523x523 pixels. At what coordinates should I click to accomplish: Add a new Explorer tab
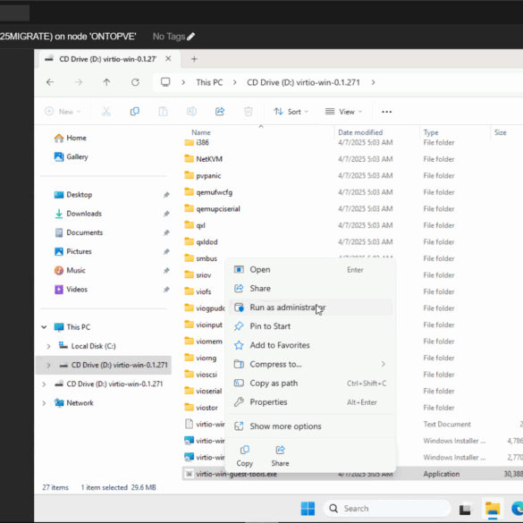click(194, 59)
